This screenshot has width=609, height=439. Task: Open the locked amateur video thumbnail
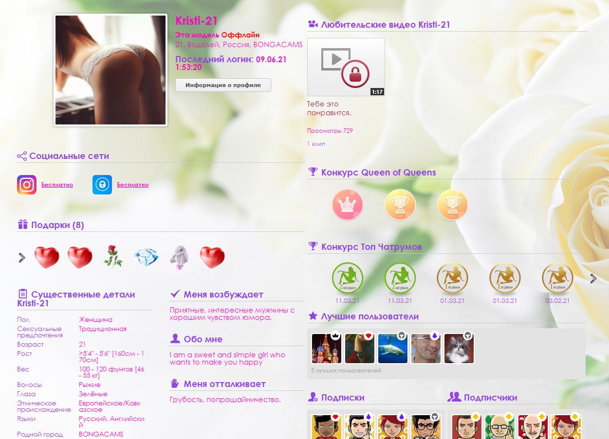[x=346, y=67]
